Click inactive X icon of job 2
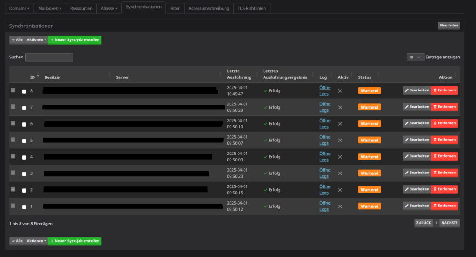This screenshot has width=476, height=257. click(340, 190)
